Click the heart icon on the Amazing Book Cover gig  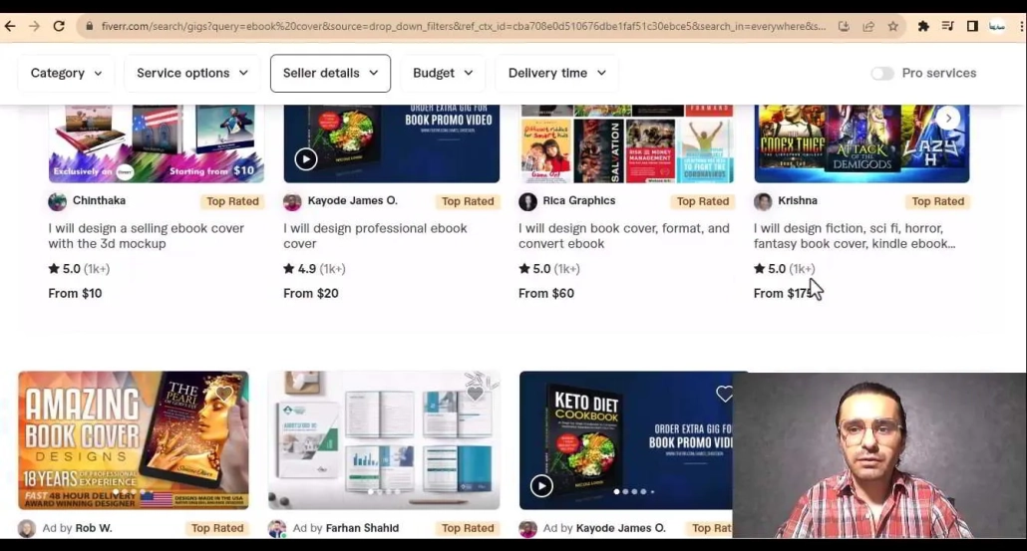(x=224, y=395)
